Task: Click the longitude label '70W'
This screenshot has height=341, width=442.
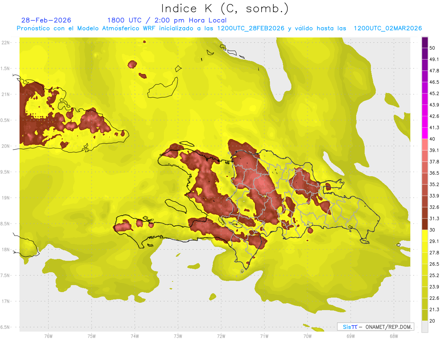Action: point(307,336)
